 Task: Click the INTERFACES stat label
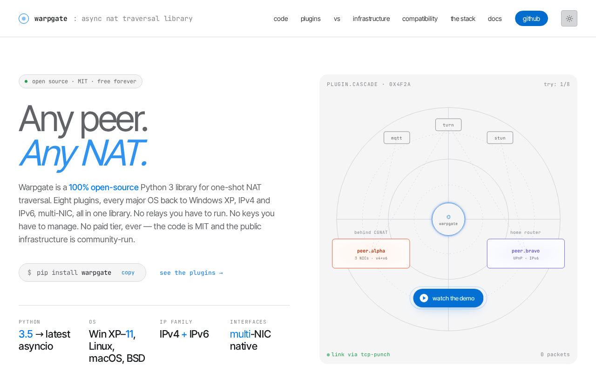tap(249, 322)
